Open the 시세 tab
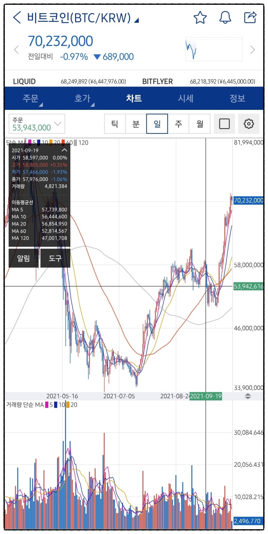Image resolution: width=268 pixels, height=534 pixels. pos(186,98)
